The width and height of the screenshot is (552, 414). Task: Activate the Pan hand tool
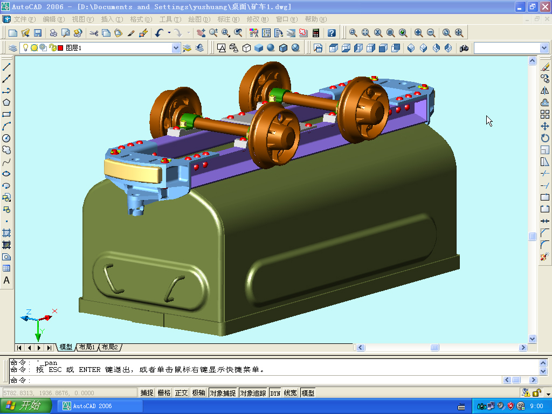coord(201,33)
